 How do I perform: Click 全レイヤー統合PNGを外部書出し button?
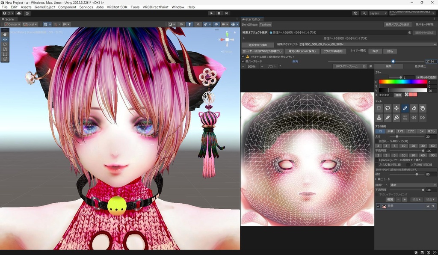pyautogui.click(x=262, y=51)
